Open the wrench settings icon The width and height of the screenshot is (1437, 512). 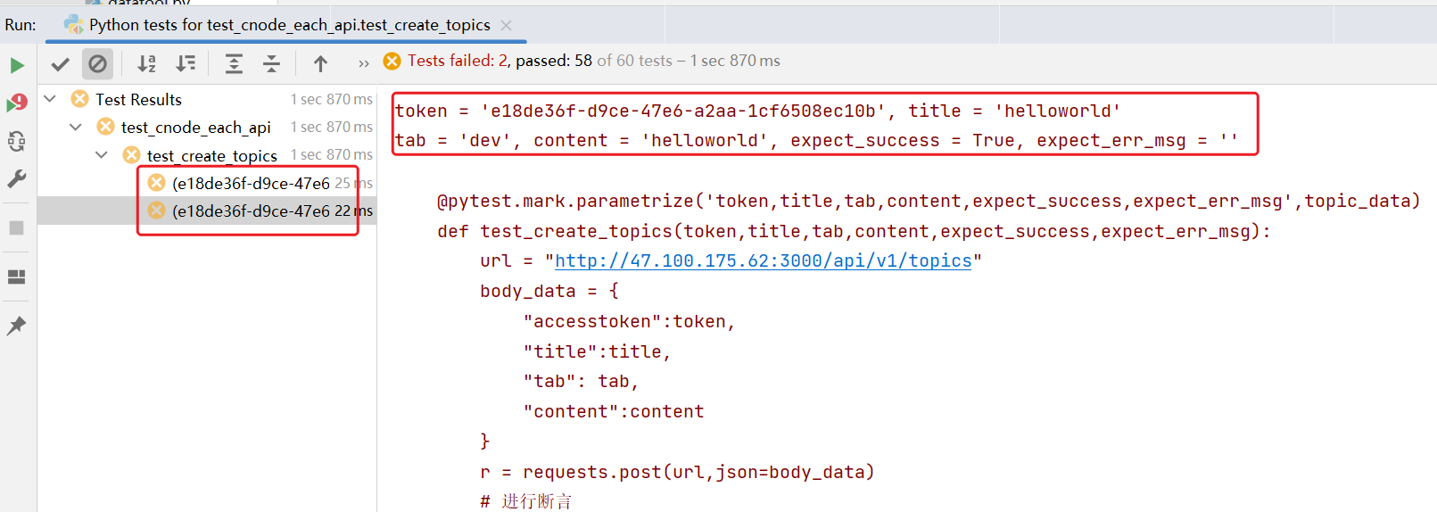pyautogui.click(x=17, y=179)
